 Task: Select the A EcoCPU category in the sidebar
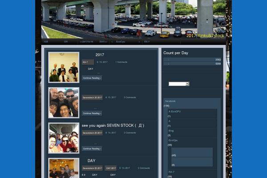click(174, 112)
